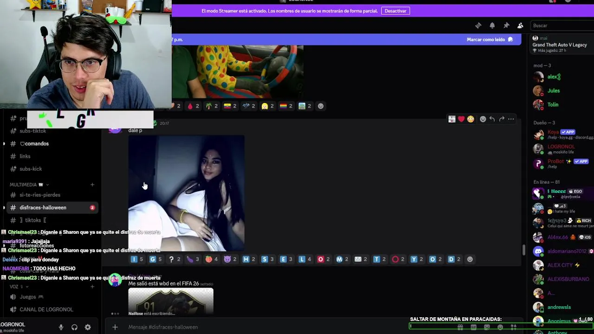
Task: Toggle the letter H reaction
Action: point(249,259)
